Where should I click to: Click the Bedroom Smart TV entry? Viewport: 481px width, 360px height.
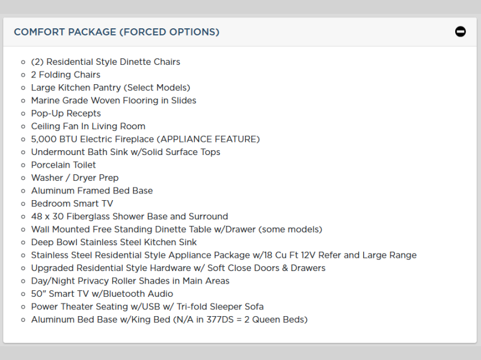tap(72, 204)
